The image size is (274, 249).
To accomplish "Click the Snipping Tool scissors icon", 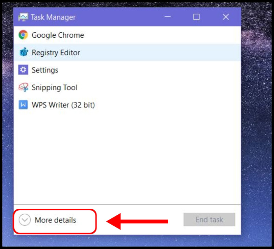I will click(23, 87).
